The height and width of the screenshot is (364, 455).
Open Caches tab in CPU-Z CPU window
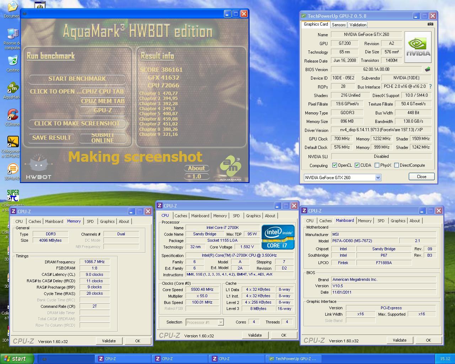pos(181,216)
